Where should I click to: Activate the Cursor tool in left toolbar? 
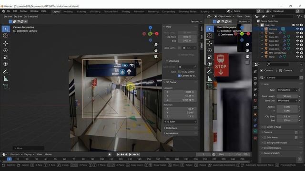6,36
